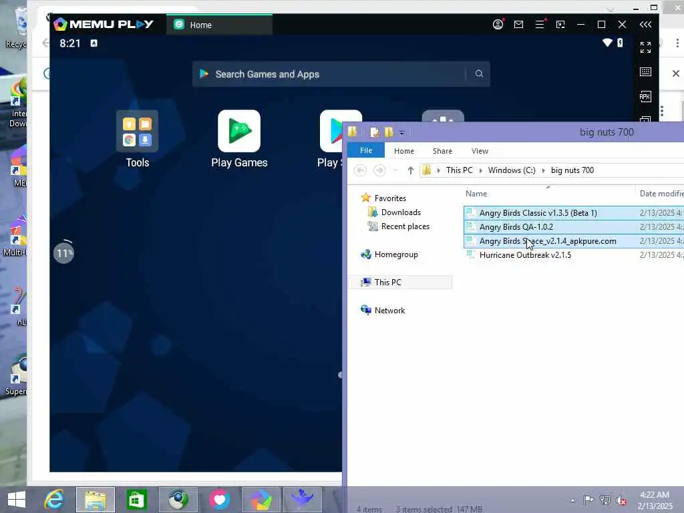Launch Internet Explorer from taskbar

tap(54, 500)
